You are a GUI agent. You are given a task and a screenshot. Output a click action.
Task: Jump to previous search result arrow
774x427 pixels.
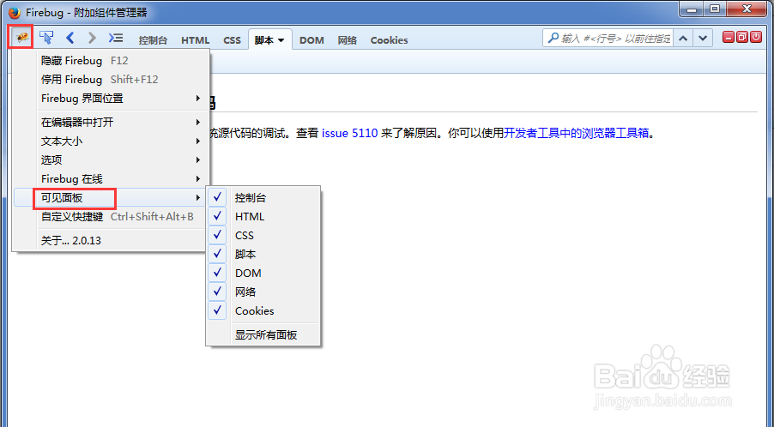click(683, 38)
